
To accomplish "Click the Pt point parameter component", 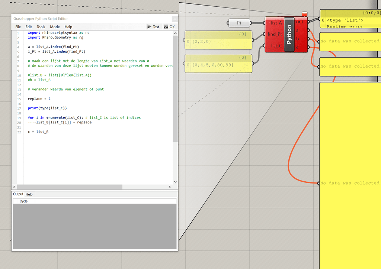I will click(x=239, y=23).
